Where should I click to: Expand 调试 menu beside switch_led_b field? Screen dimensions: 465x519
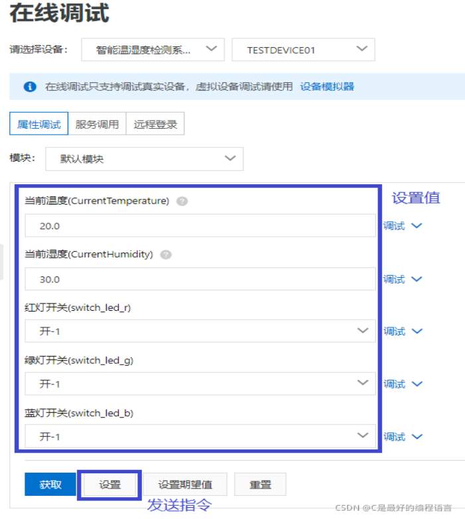(403, 437)
